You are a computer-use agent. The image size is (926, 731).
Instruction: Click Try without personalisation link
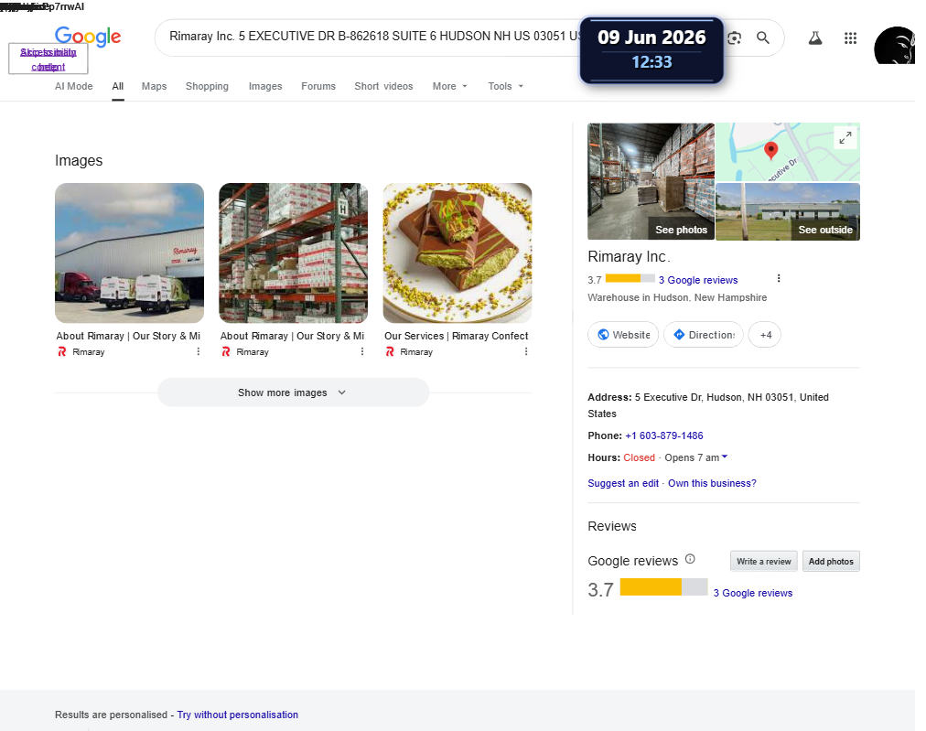click(x=237, y=715)
